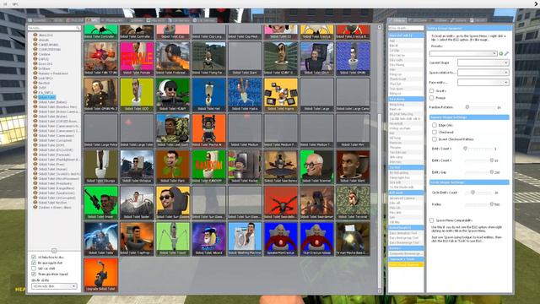Select the pink FEMALE Skibidi Toilet NPC icon
Screen dimensions: 540x304
tap(137, 58)
